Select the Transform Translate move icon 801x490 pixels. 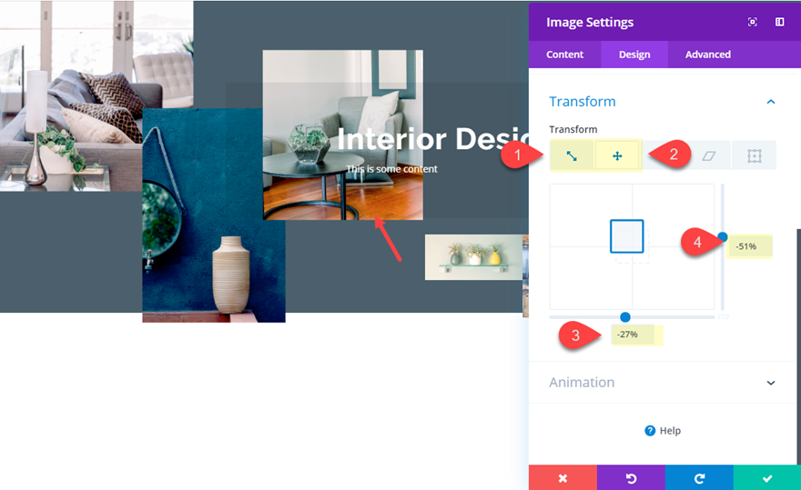click(617, 155)
